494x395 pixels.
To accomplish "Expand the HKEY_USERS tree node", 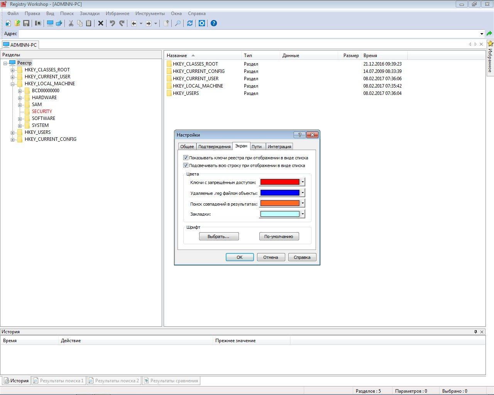I will (13, 133).
